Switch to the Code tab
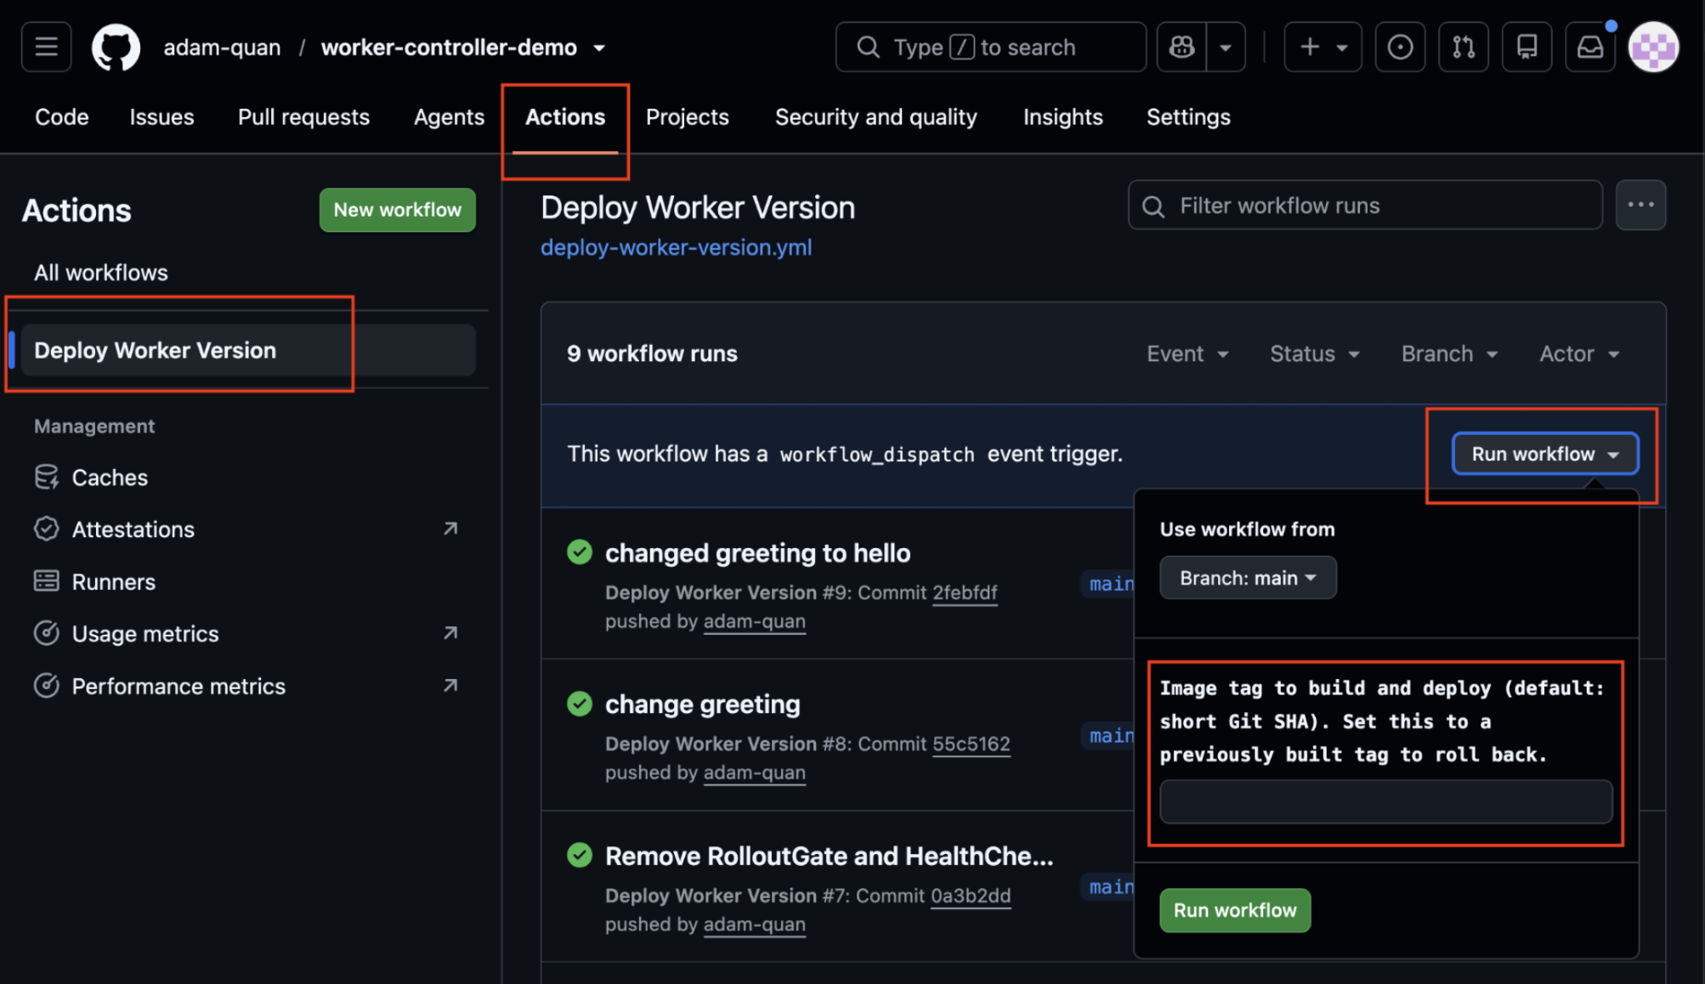 click(62, 116)
